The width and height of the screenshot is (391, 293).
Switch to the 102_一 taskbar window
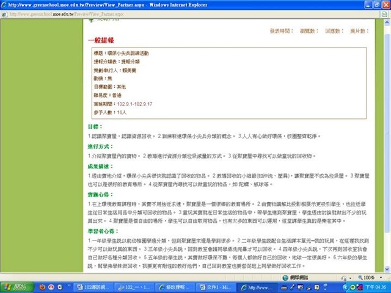click(x=134, y=288)
